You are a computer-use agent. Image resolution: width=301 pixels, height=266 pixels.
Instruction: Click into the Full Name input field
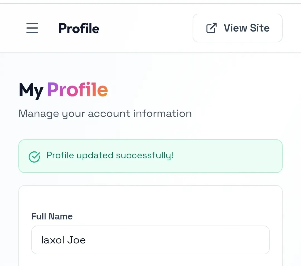click(151, 240)
